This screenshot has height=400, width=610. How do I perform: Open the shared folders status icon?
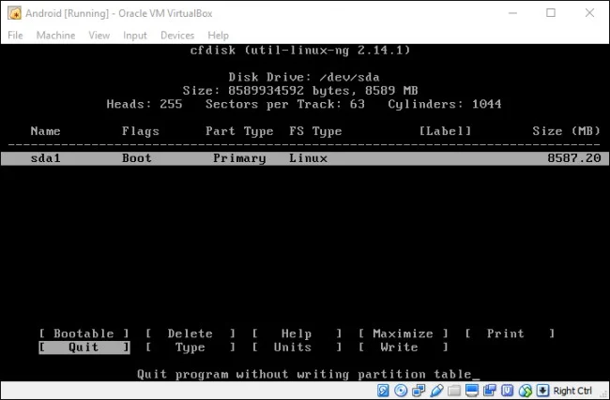click(454, 391)
